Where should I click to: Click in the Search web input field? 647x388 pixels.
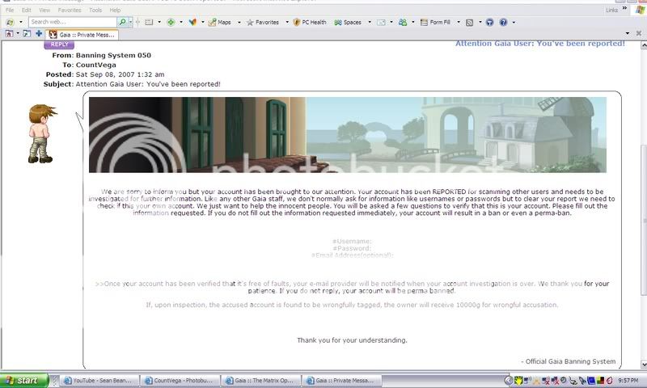click(73, 22)
